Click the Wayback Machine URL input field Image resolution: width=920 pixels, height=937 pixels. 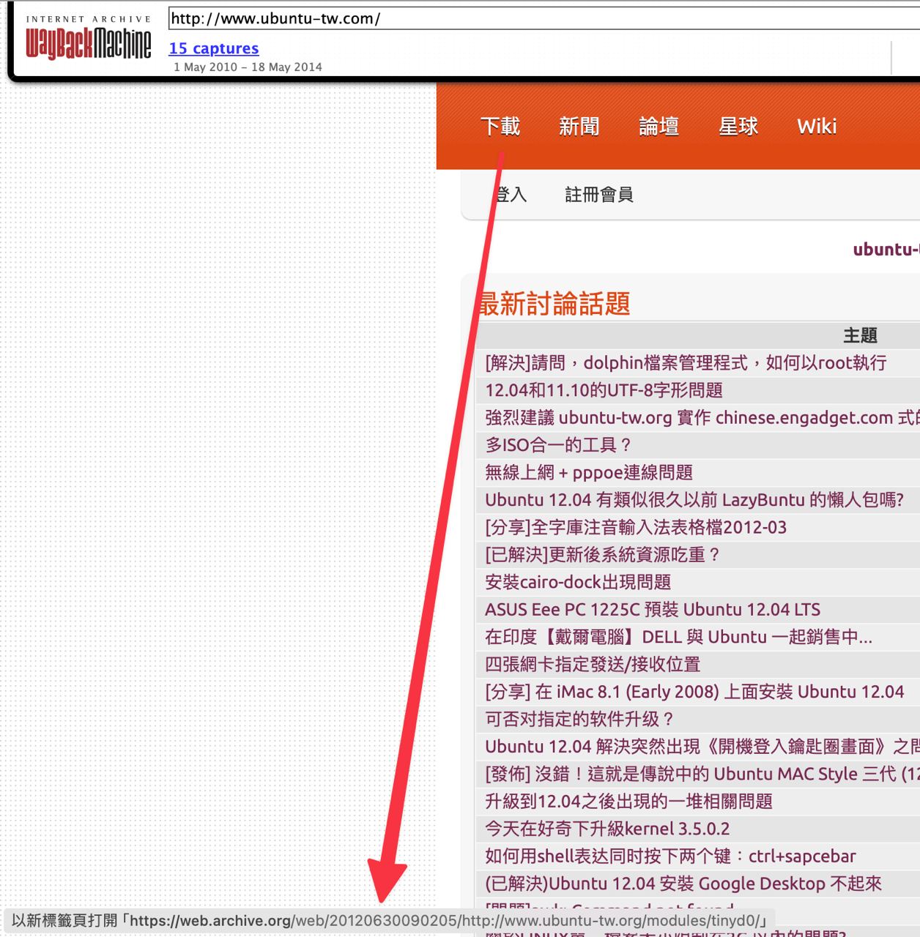(542, 19)
